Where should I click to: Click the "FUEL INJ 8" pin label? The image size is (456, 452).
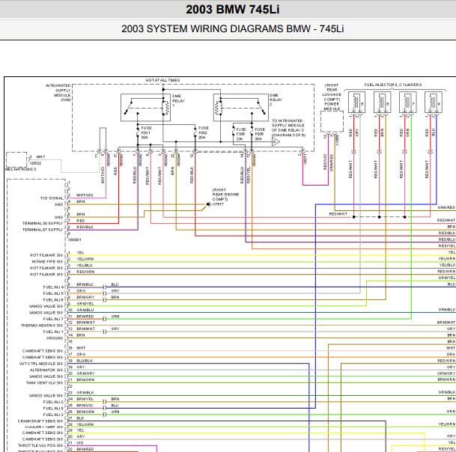point(53,409)
